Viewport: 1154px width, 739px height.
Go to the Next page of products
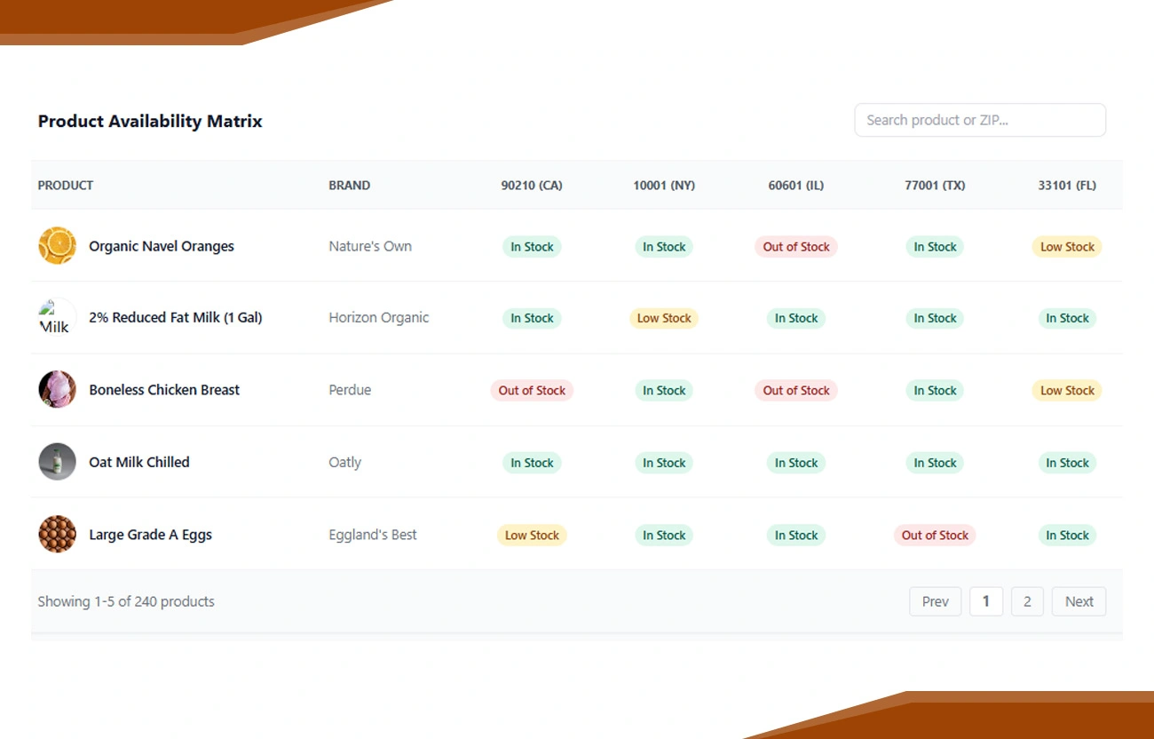[1079, 601]
